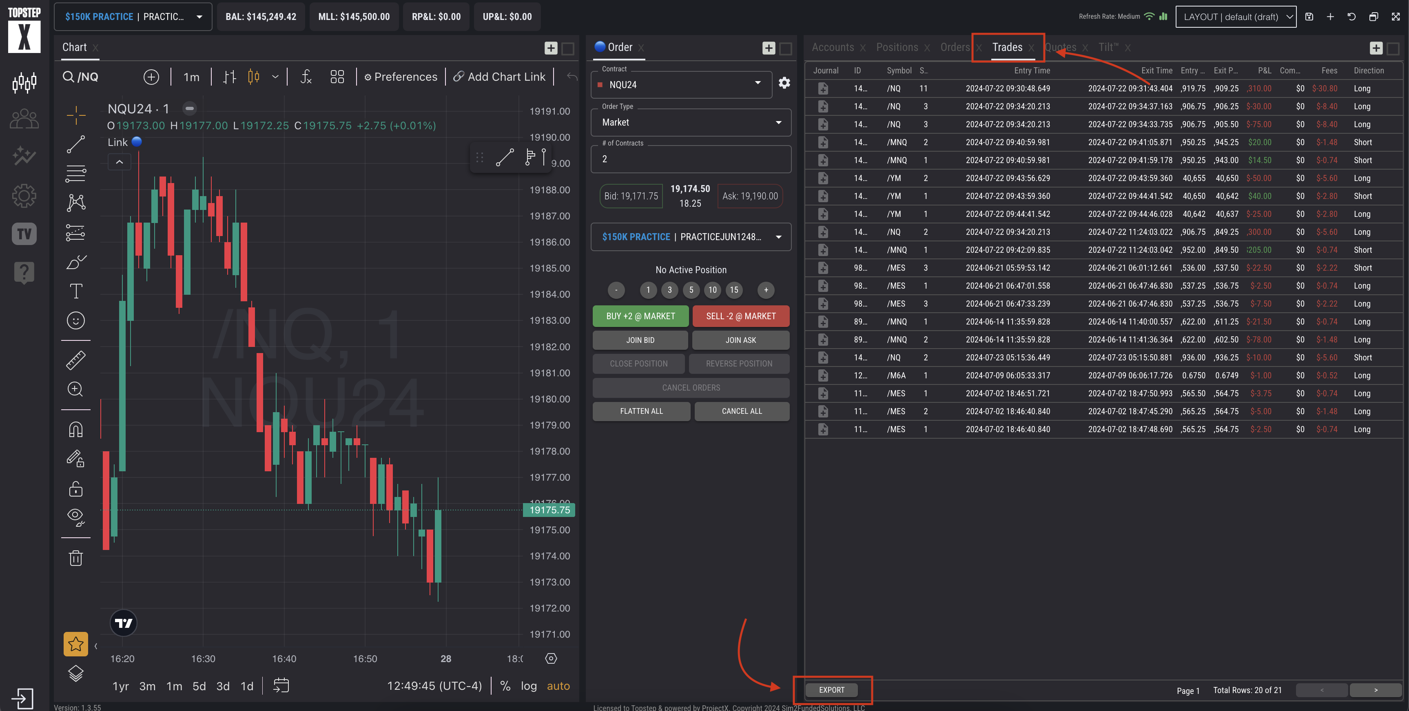Open the NQU24 contract dropdown
The image size is (1409, 711).
[681, 85]
